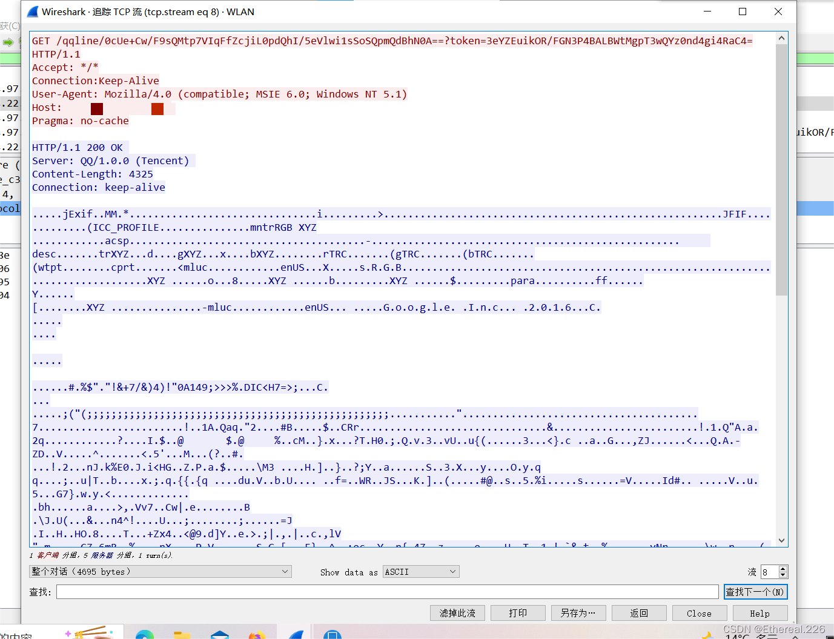Image resolution: width=834 pixels, height=639 pixels.
Task: Increase the stream number with up arrow
Action: [783, 569]
